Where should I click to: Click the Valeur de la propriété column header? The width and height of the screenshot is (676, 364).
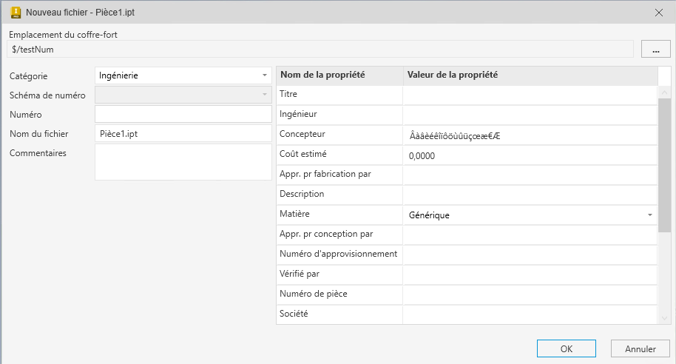click(529, 75)
